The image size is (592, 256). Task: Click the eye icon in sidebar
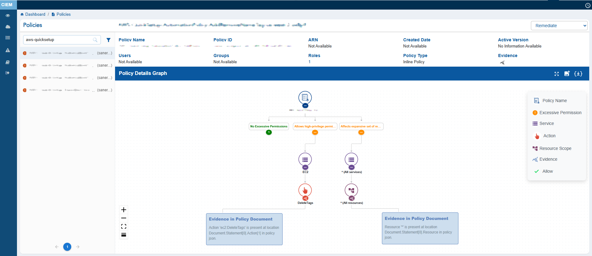pyautogui.click(x=8, y=15)
